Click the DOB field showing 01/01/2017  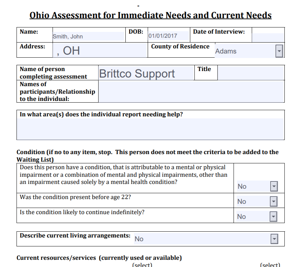[168, 36]
